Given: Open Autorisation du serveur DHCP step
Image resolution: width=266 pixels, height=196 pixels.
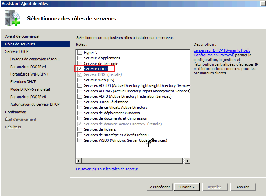Looking at the screenshot, I should click(x=35, y=104).
